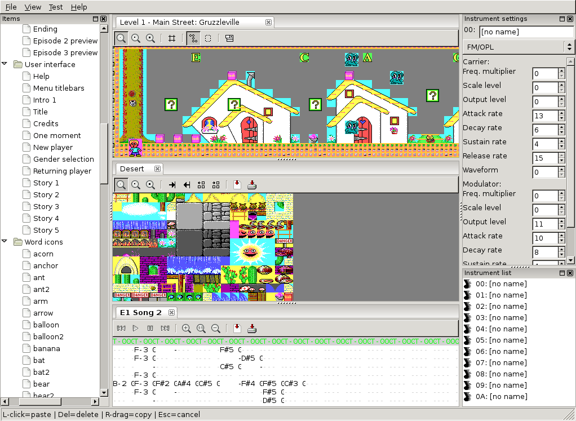Open the Test menu
576x421 pixels.
(55, 7)
